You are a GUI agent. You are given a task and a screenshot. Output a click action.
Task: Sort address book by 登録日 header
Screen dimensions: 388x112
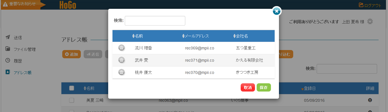point(308,88)
